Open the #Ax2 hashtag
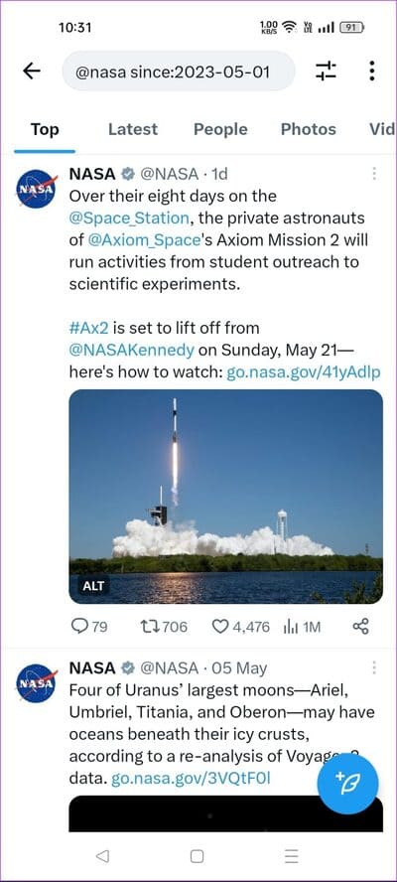This screenshot has height=882, width=397. pyautogui.click(x=88, y=328)
